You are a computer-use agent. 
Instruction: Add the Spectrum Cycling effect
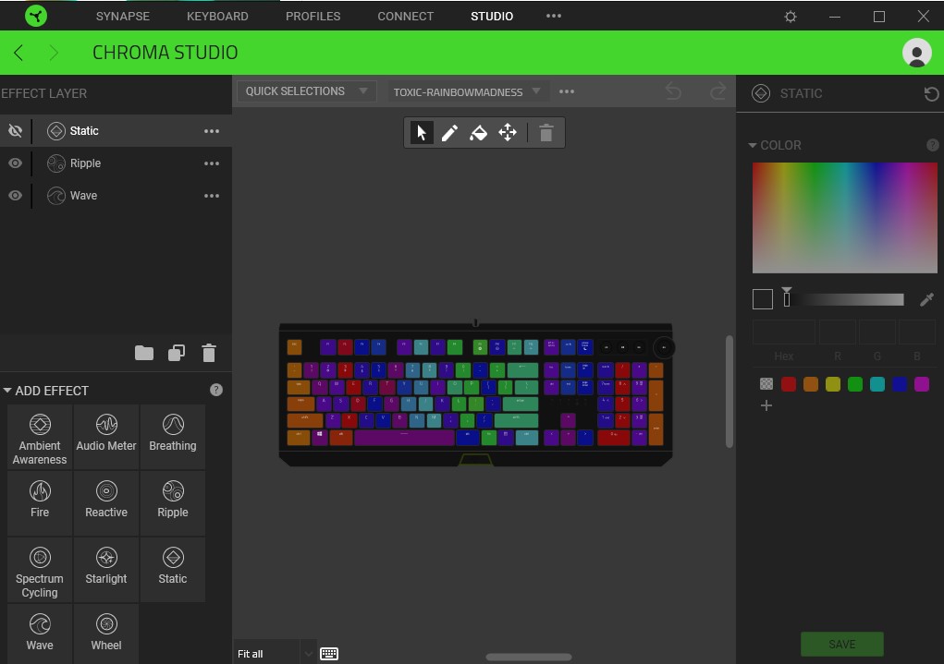[40, 570]
